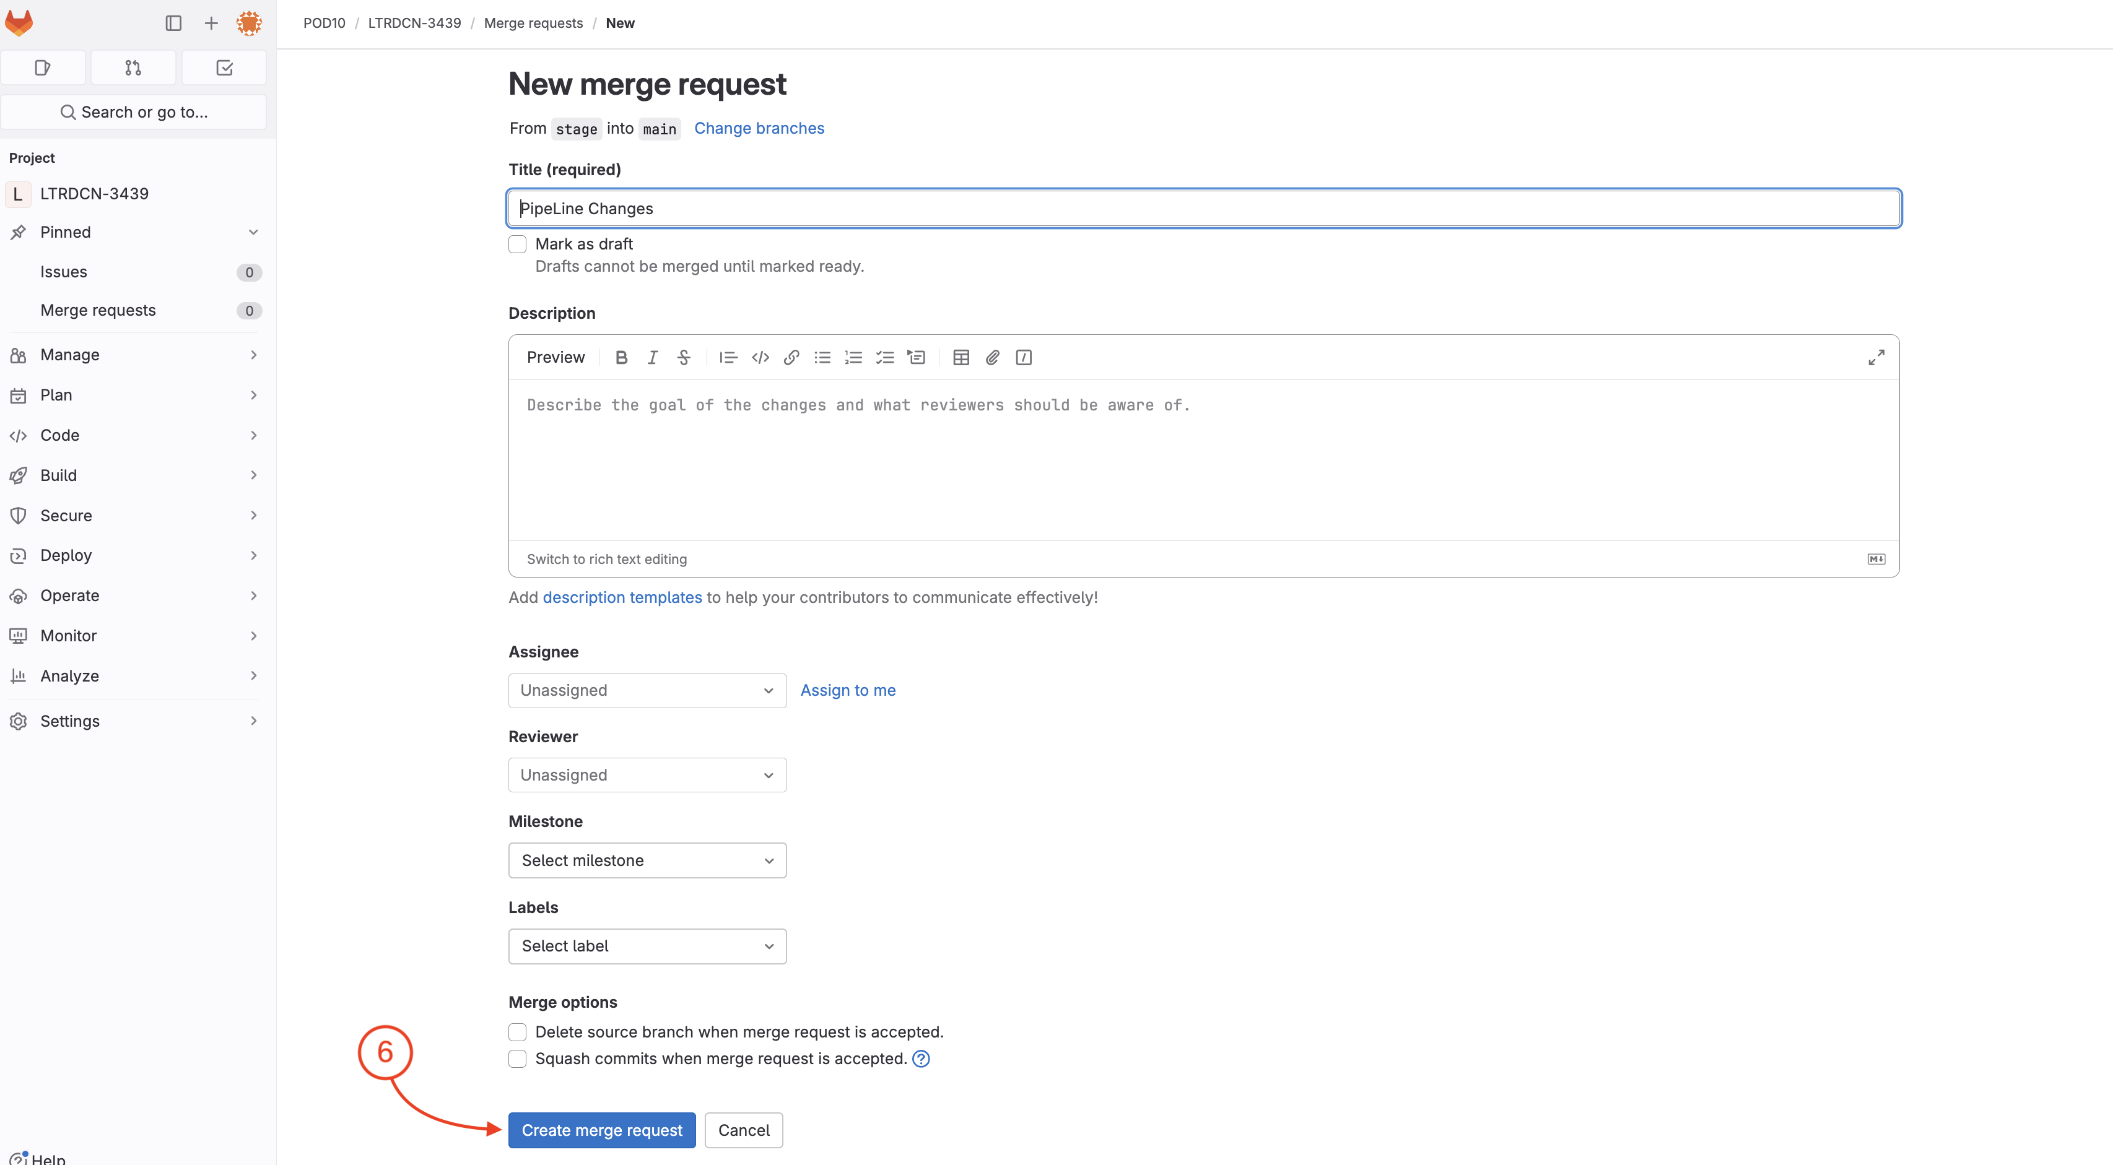Image resolution: width=2113 pixels, height=1165 pixels.
Task: Insert a link in description
Action: (x=791, y=357)
